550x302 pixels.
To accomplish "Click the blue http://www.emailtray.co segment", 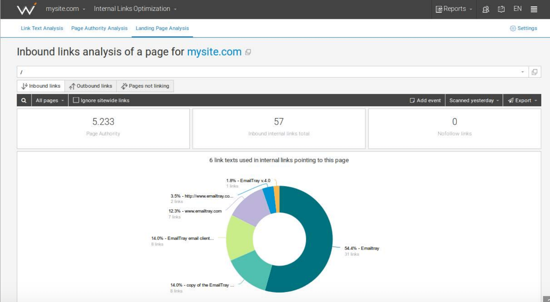I will click(x=269, y=201).
